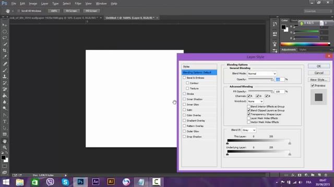The height and width of the screenshot is (187, 334).
Task: Click the 100% zoom button
Action: pyautogui.click(x=54, y=11)
